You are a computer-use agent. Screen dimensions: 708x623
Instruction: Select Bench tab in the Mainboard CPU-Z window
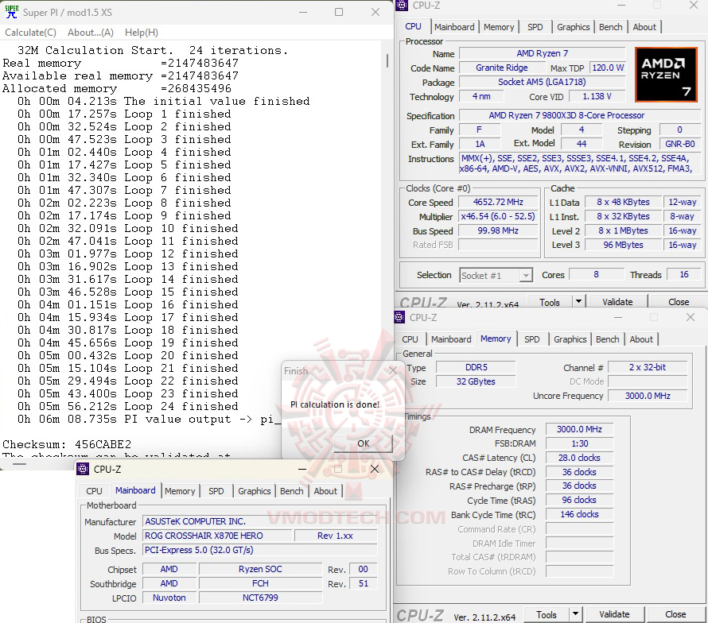coord(292,491)
